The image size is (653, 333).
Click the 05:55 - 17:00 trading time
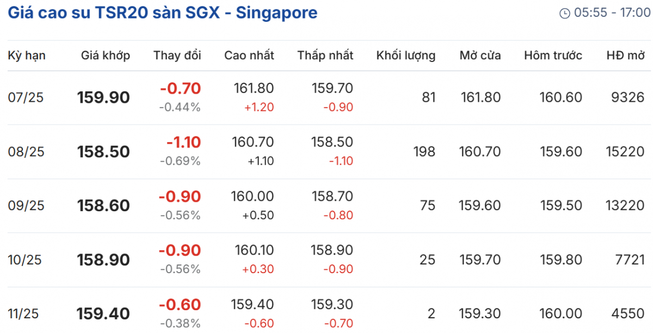click(x=612, y=13)
